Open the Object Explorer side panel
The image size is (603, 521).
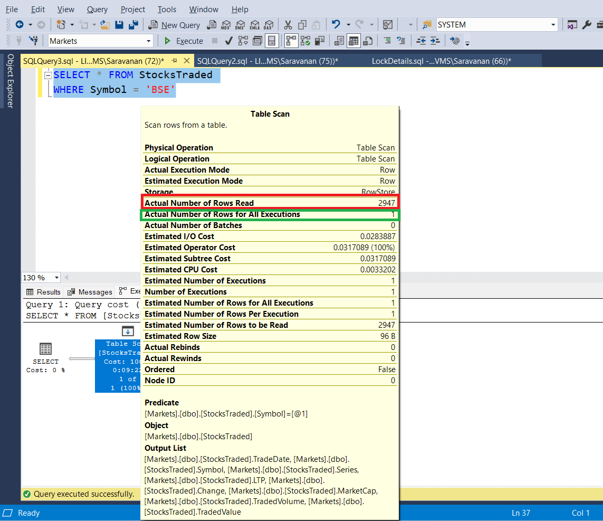coord(9,81)
